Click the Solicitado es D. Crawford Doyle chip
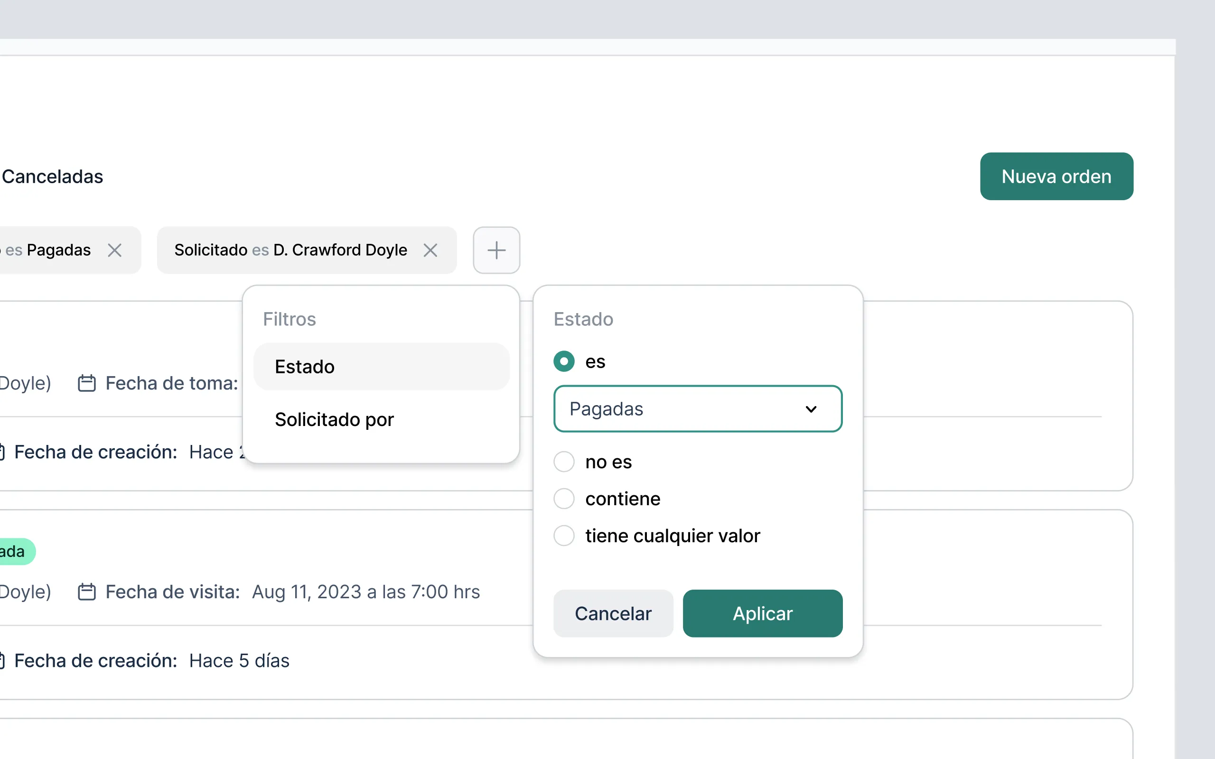The image size is (1215, 759). 290,250
